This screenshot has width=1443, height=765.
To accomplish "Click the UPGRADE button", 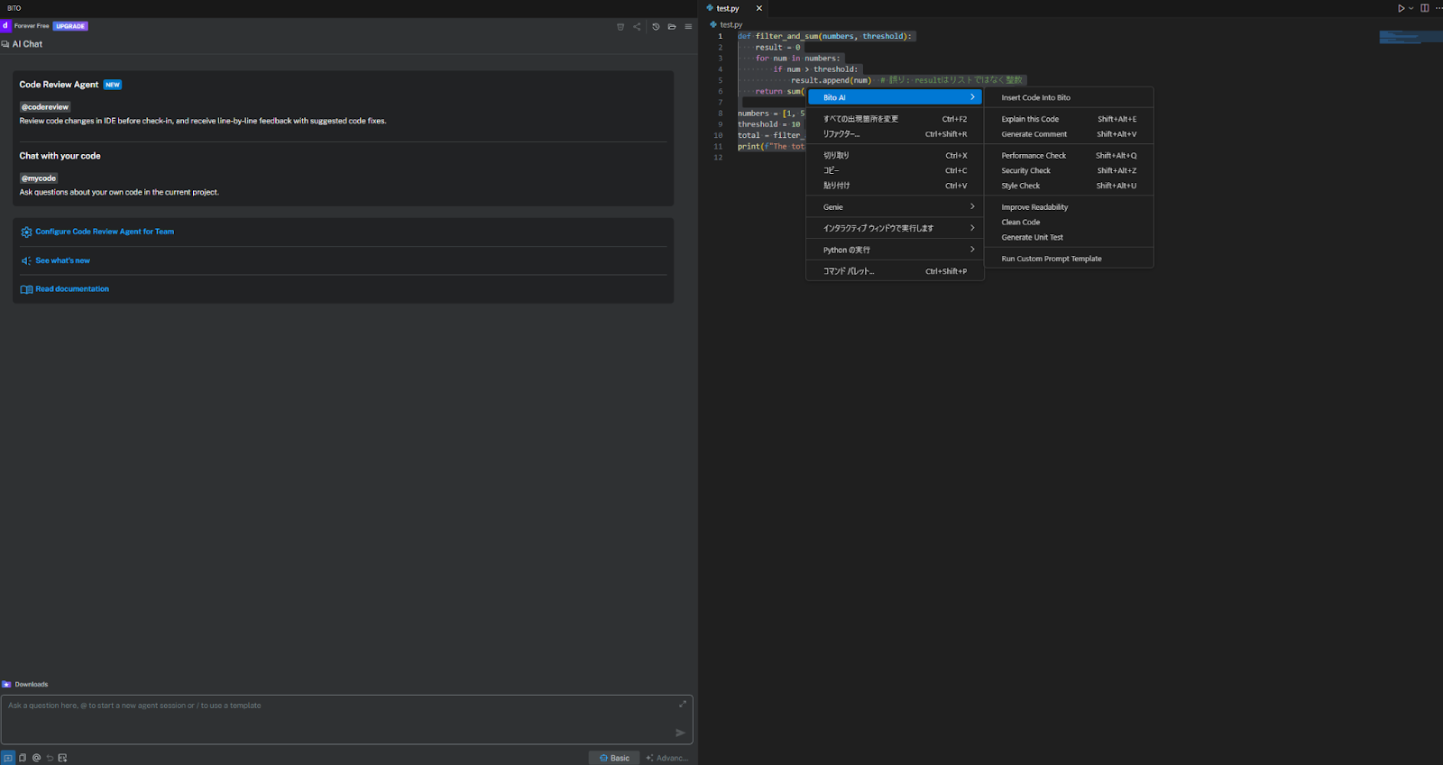I will (70, 26).
